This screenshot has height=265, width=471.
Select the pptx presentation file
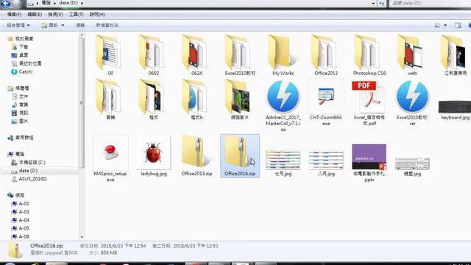click(x=369, y=163)
